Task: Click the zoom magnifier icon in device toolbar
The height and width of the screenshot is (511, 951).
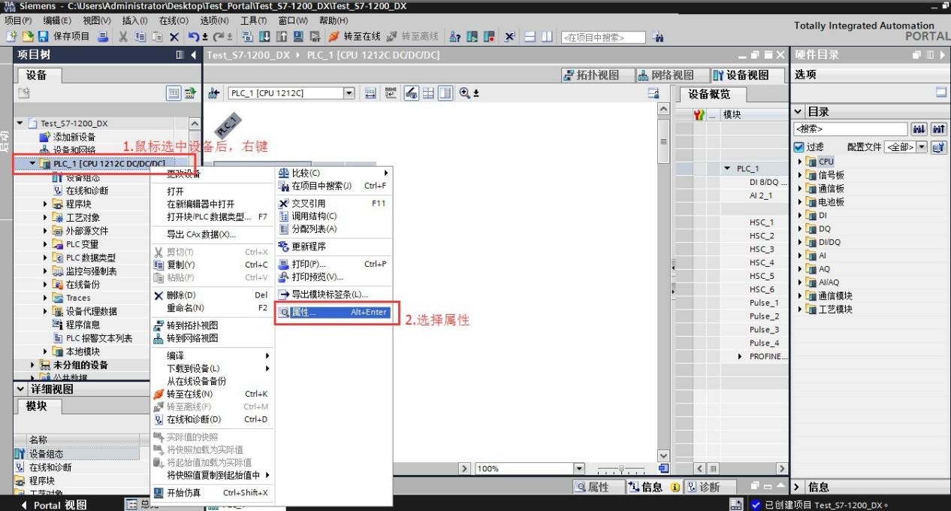Action: [x=465, y=93]
